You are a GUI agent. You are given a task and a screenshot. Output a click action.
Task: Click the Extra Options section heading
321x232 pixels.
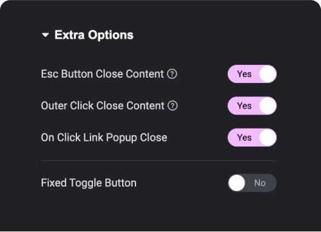[94, 35]
